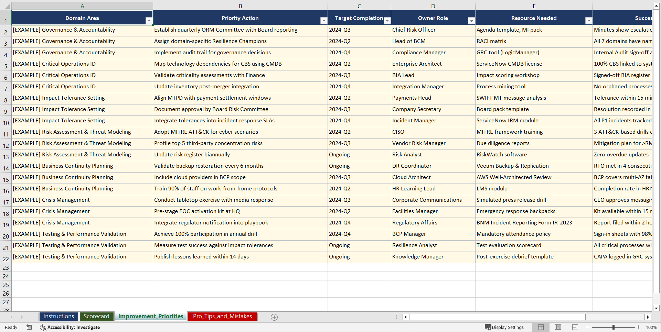Viewport: 661px width, 332px height.
Task: Switch to the Scorecard sheet tab
Action: [97, 317]
